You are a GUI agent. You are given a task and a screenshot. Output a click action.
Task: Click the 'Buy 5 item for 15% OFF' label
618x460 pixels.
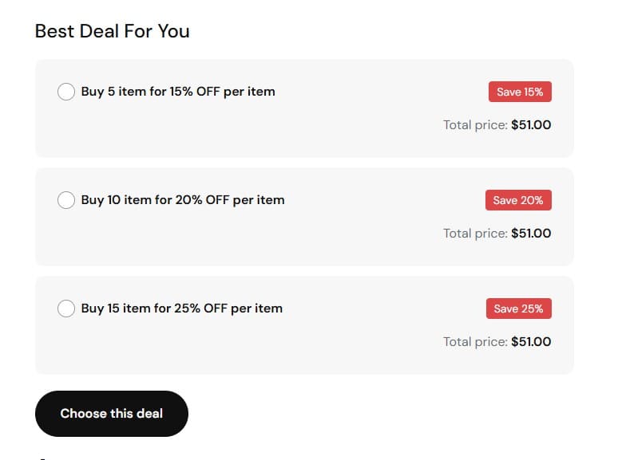pyautogui.click(x=178, y=92)
